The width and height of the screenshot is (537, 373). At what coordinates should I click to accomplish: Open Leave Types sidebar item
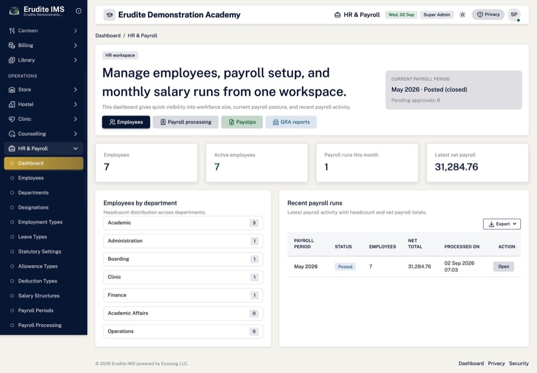click(44, 237)
